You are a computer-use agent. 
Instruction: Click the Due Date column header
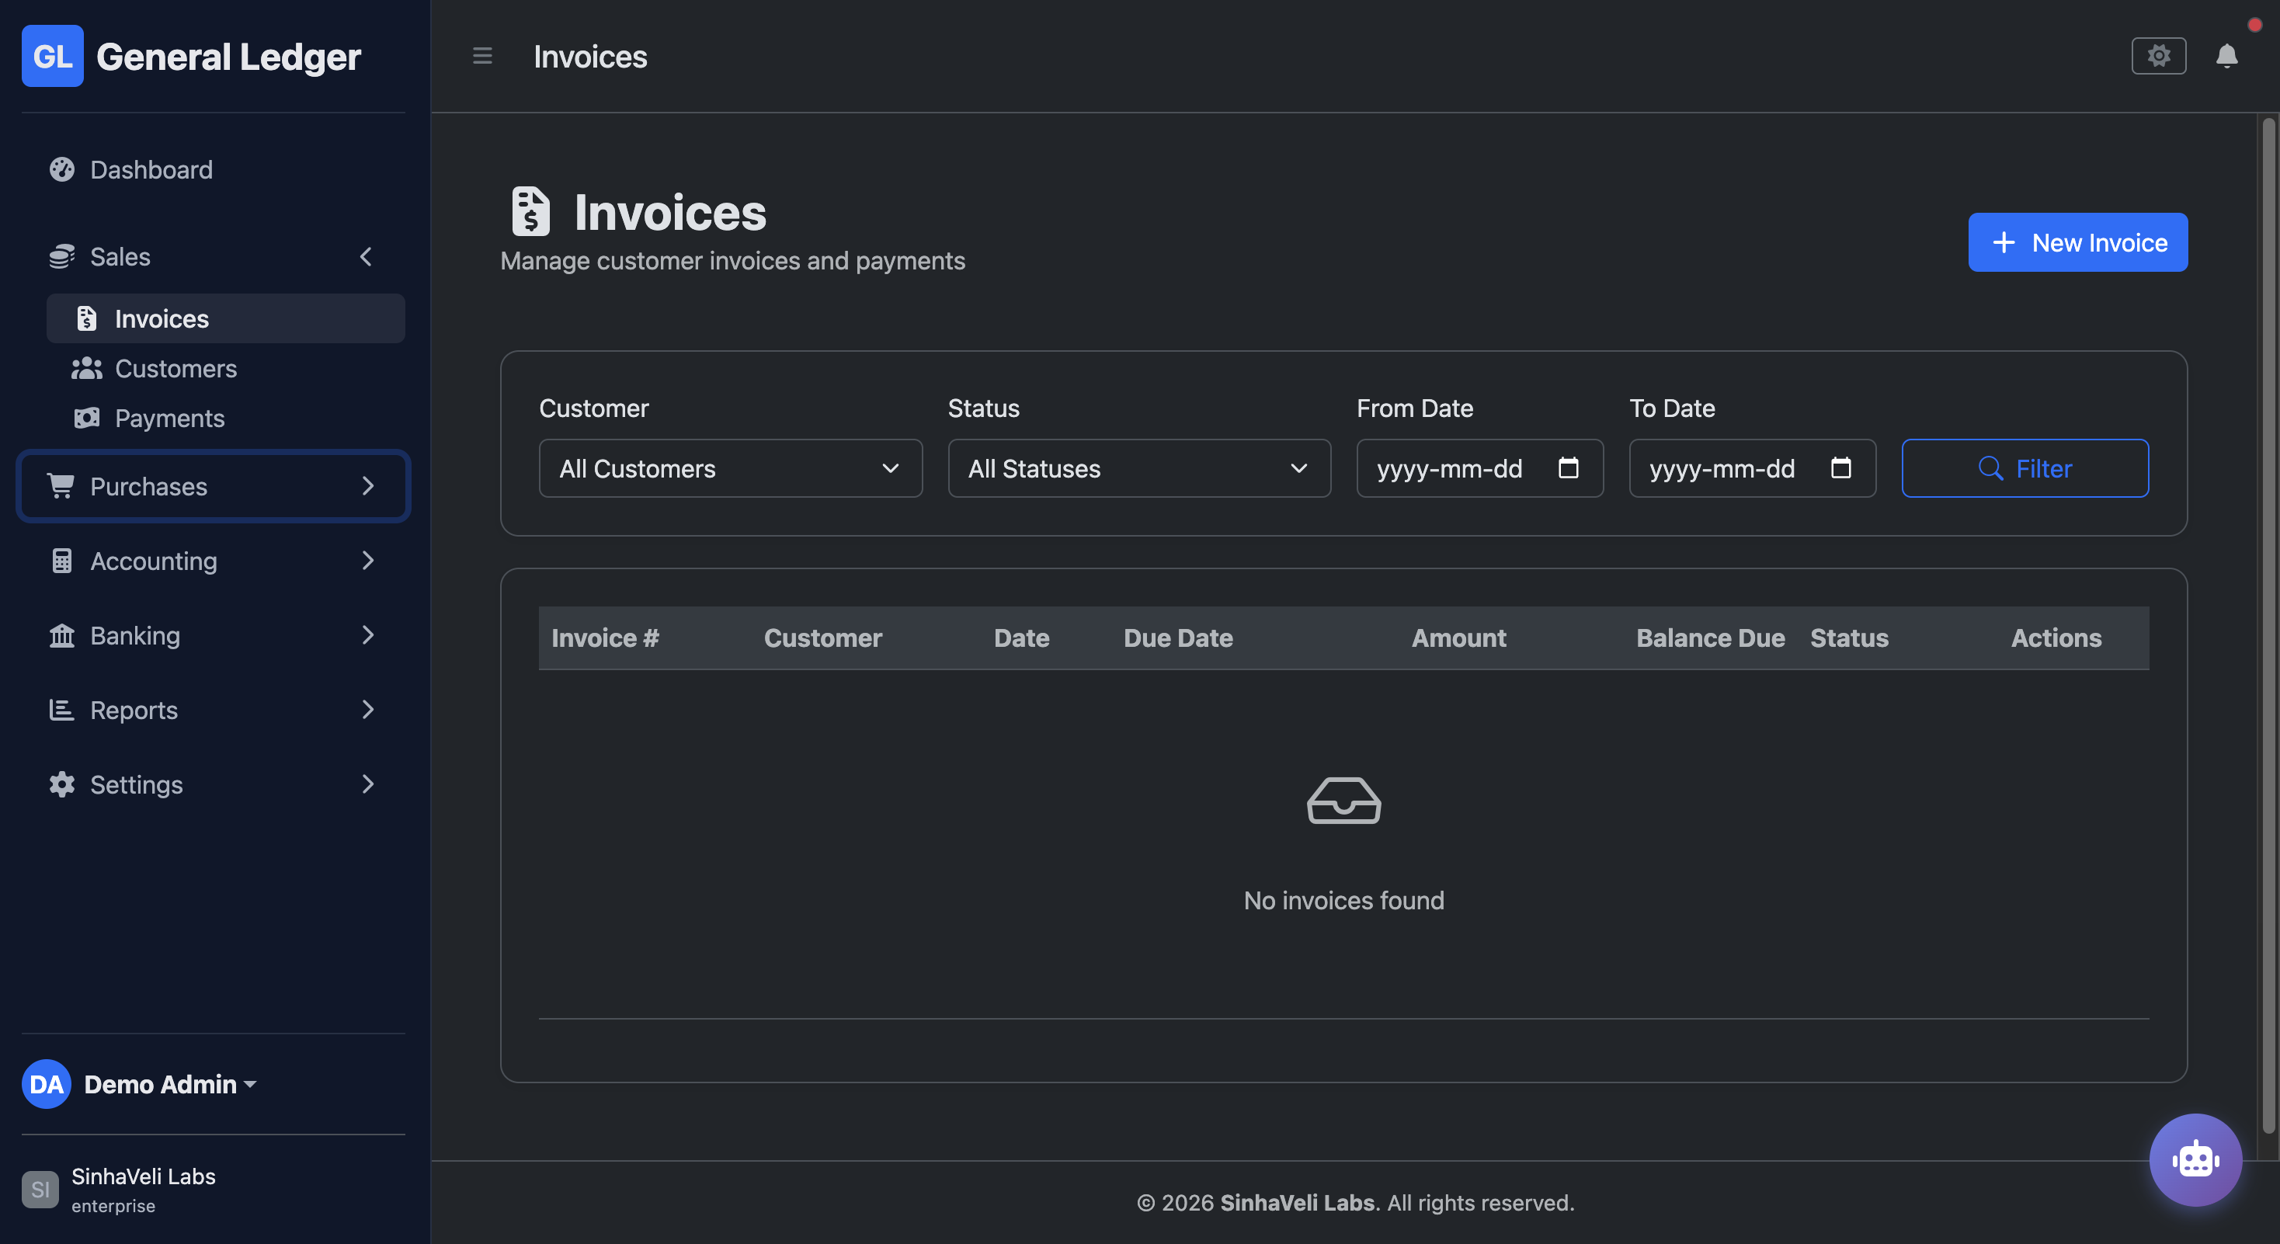[x=1178, y=637]
